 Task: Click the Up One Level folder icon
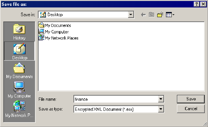[151, 15]
